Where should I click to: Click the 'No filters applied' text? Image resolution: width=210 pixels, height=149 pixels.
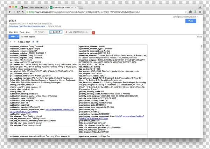28,37
